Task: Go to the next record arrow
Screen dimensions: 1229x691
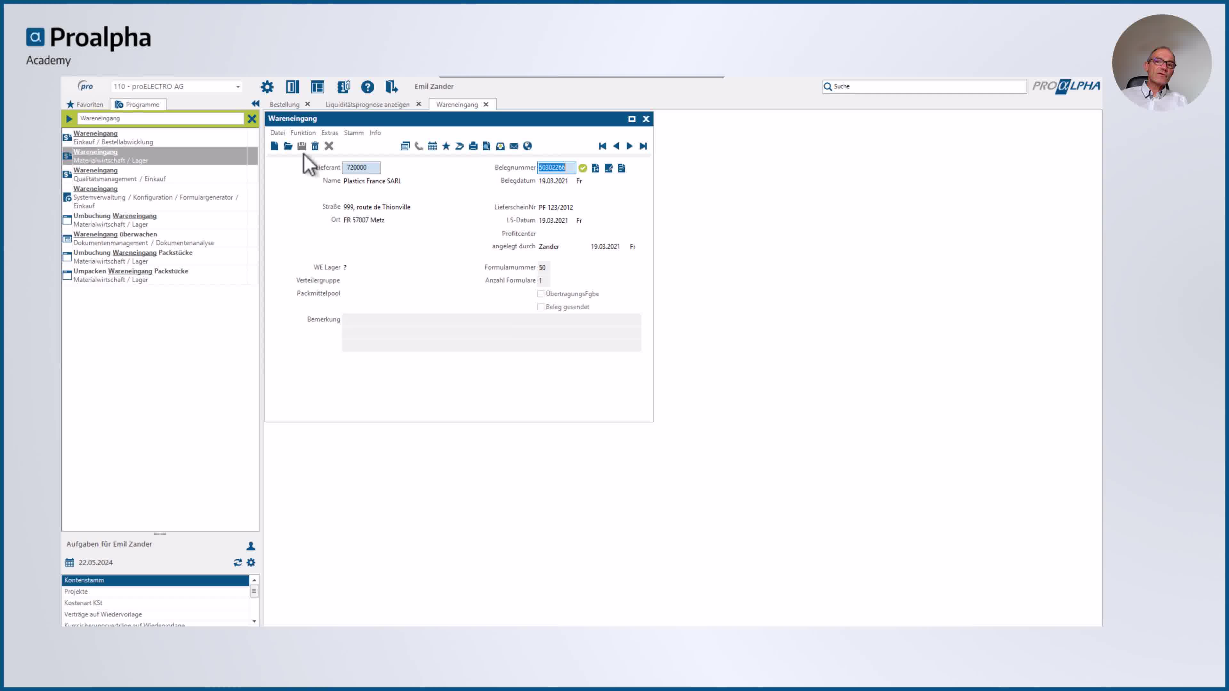Action: pos(630,146)
